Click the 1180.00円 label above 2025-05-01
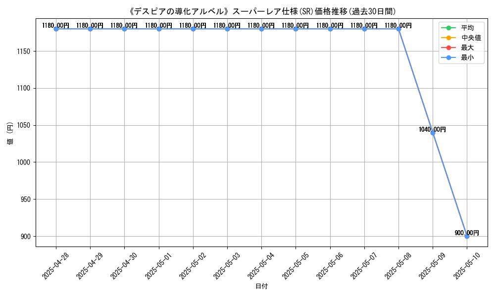The height and width of the screenshot is (297, 495). tap(158, 26)
